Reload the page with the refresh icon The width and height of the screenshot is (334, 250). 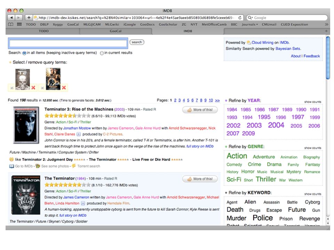pyautogui.click(x=240, y=18)
